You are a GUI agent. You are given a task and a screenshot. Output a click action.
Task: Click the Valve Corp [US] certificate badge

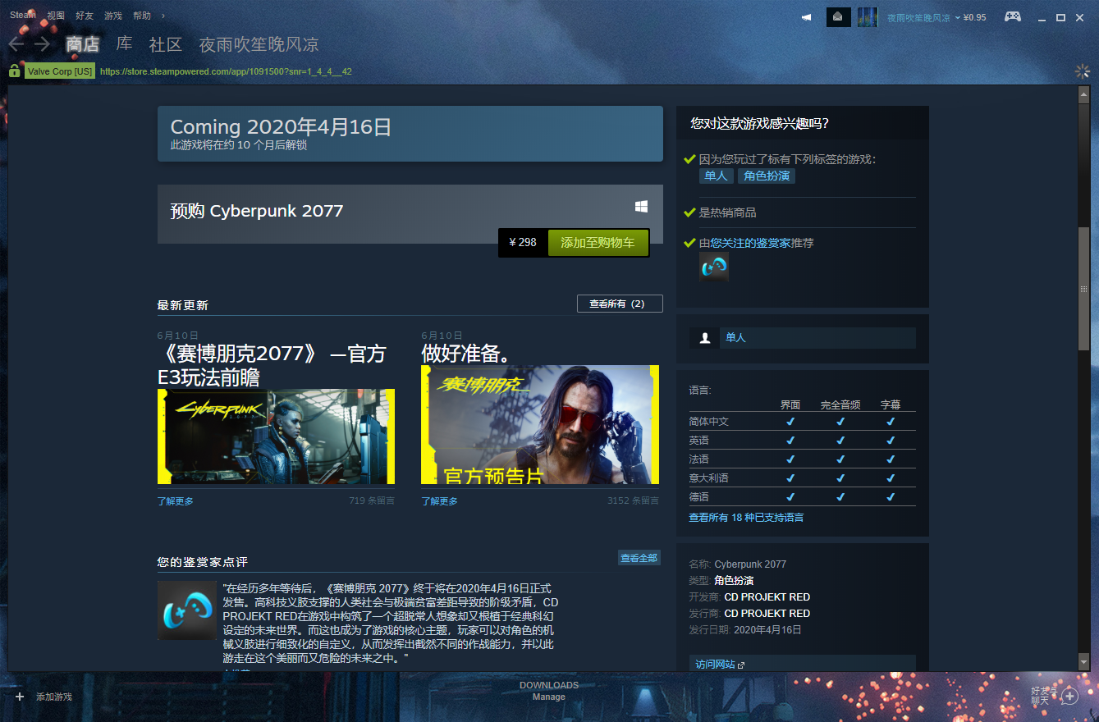point(60,71)
